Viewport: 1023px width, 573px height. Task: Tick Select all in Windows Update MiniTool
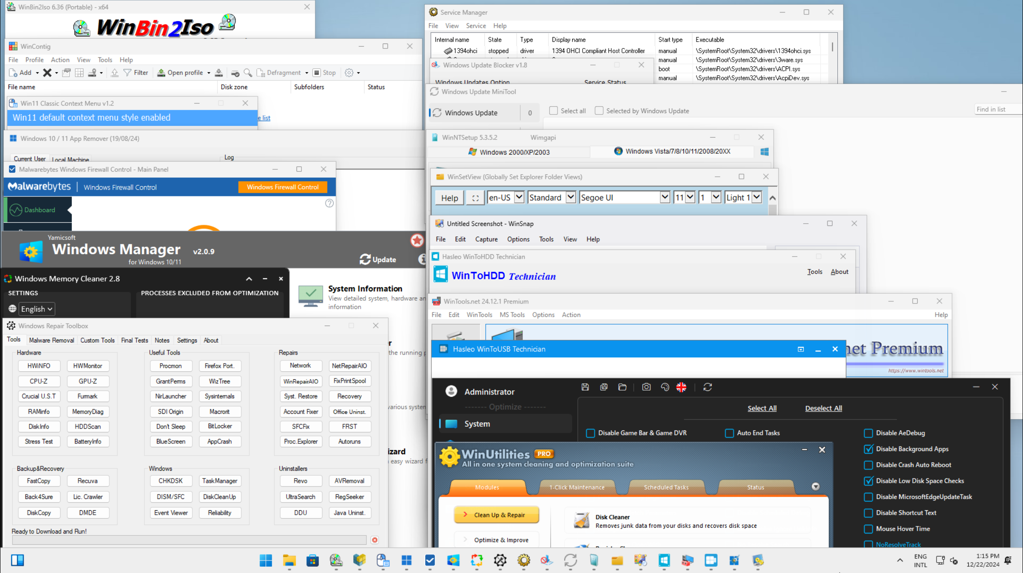[x=553, y=110]
